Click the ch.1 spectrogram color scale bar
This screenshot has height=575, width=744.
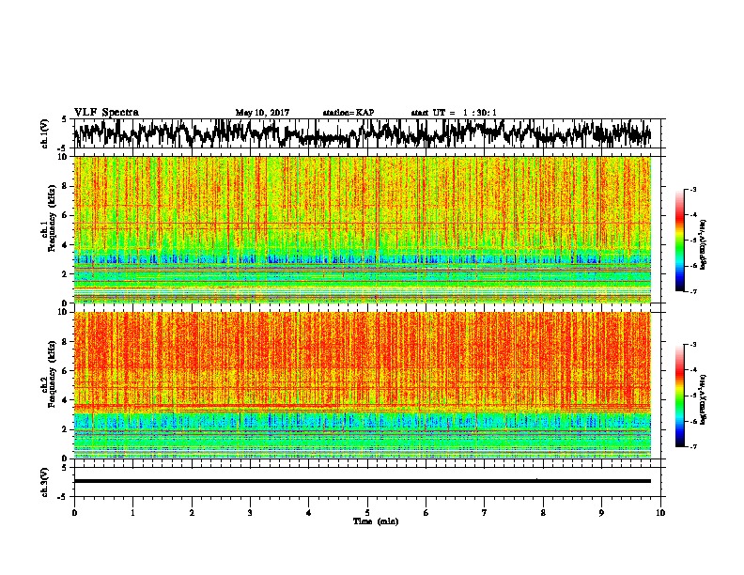[679, 241]
